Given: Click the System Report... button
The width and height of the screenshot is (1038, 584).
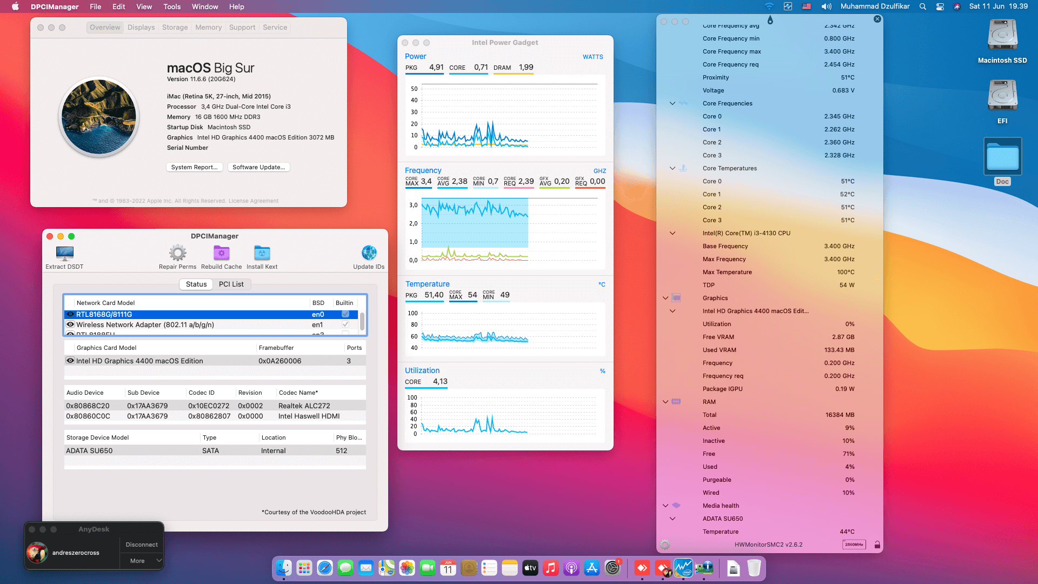Looking at the screenshot, I should (x=194, y=167).
